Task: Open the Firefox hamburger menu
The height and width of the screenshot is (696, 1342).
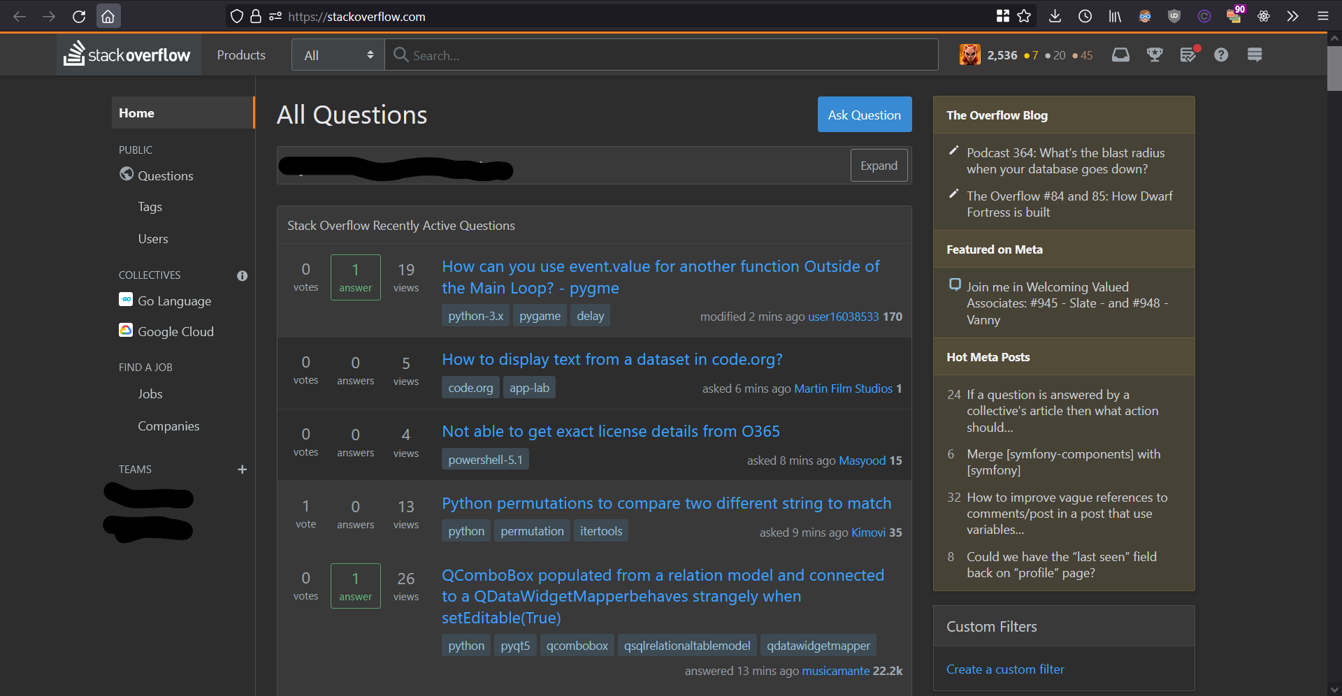Action: (x=1322, y=16)
